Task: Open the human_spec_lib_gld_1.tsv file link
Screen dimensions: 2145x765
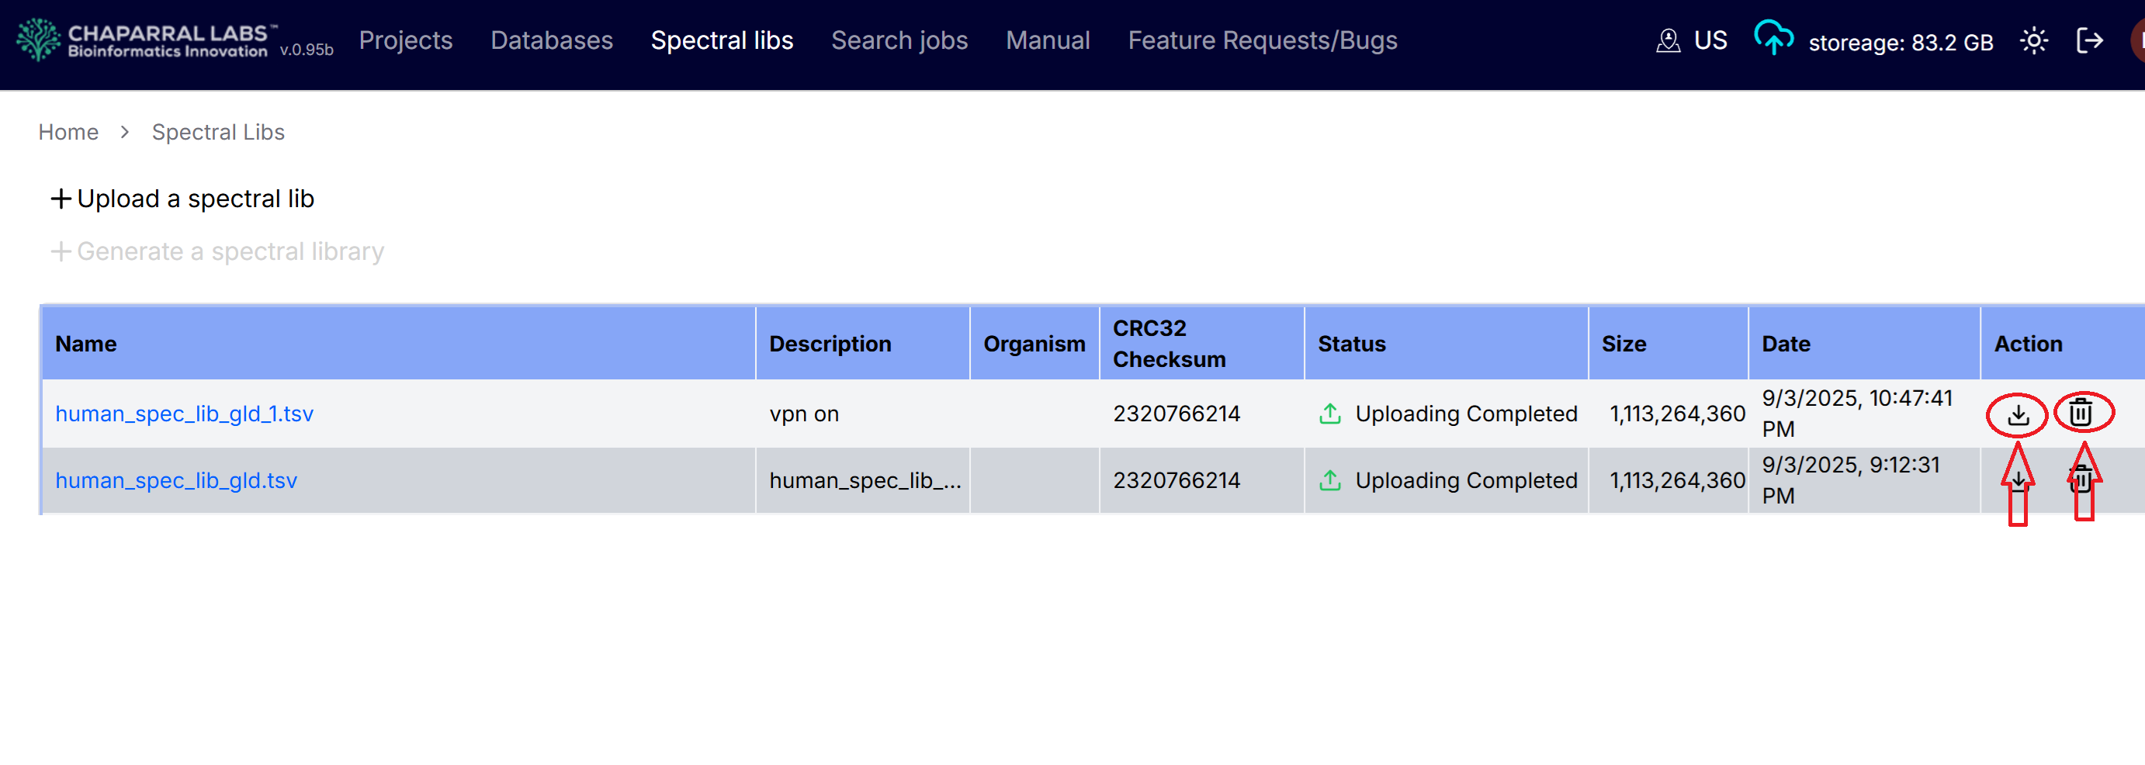Action: pos(184,414)
